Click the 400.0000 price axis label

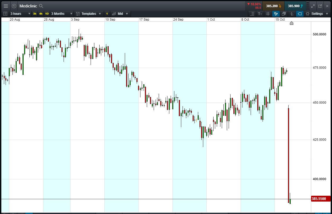tap(320, 179)
